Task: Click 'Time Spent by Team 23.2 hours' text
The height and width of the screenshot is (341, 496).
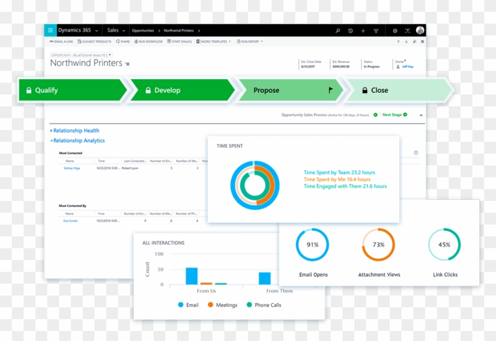Action: click(x=340, y=173)
